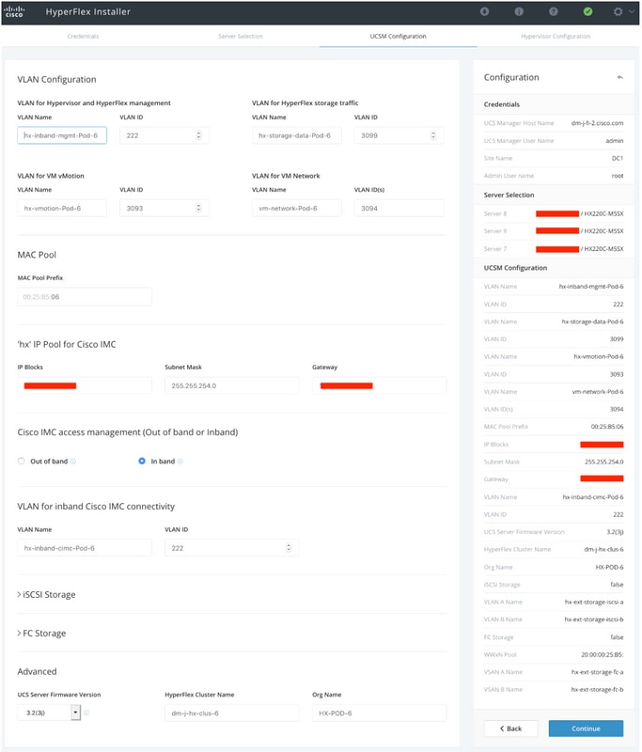
Task: Adjust inband CIMC VLAN ID stepper
Action: (x=289, y=548)
